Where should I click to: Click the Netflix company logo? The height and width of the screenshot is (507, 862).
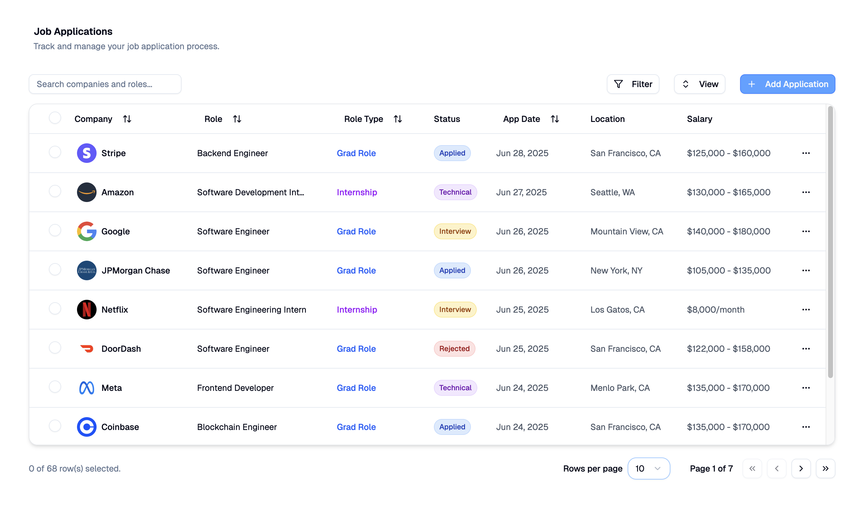pyautogui.click(x=86, y=310)
